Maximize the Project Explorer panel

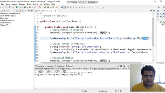32,11
